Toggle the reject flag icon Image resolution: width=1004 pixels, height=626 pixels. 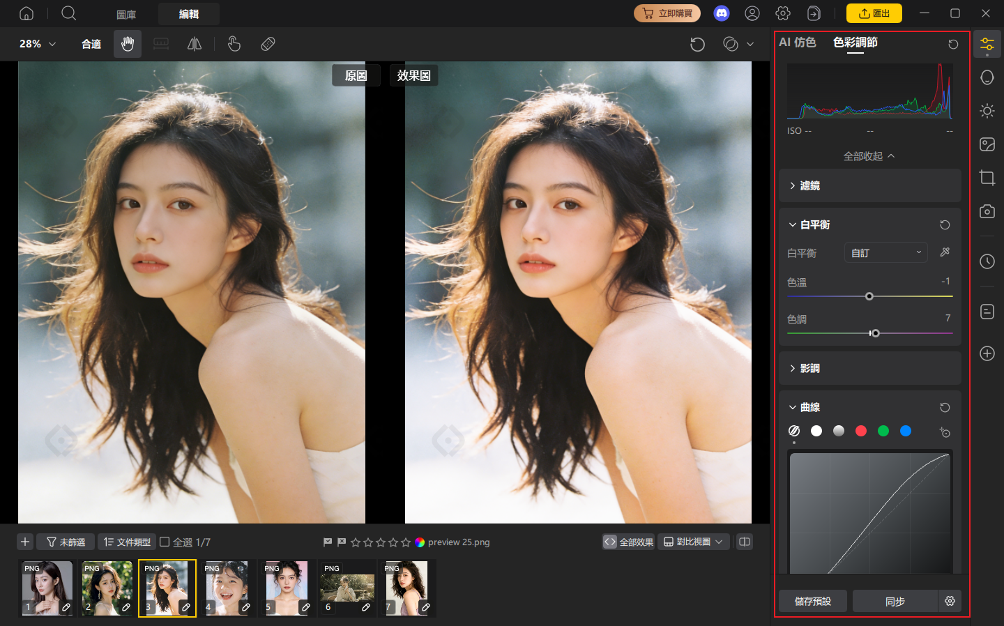click(342, 542)
